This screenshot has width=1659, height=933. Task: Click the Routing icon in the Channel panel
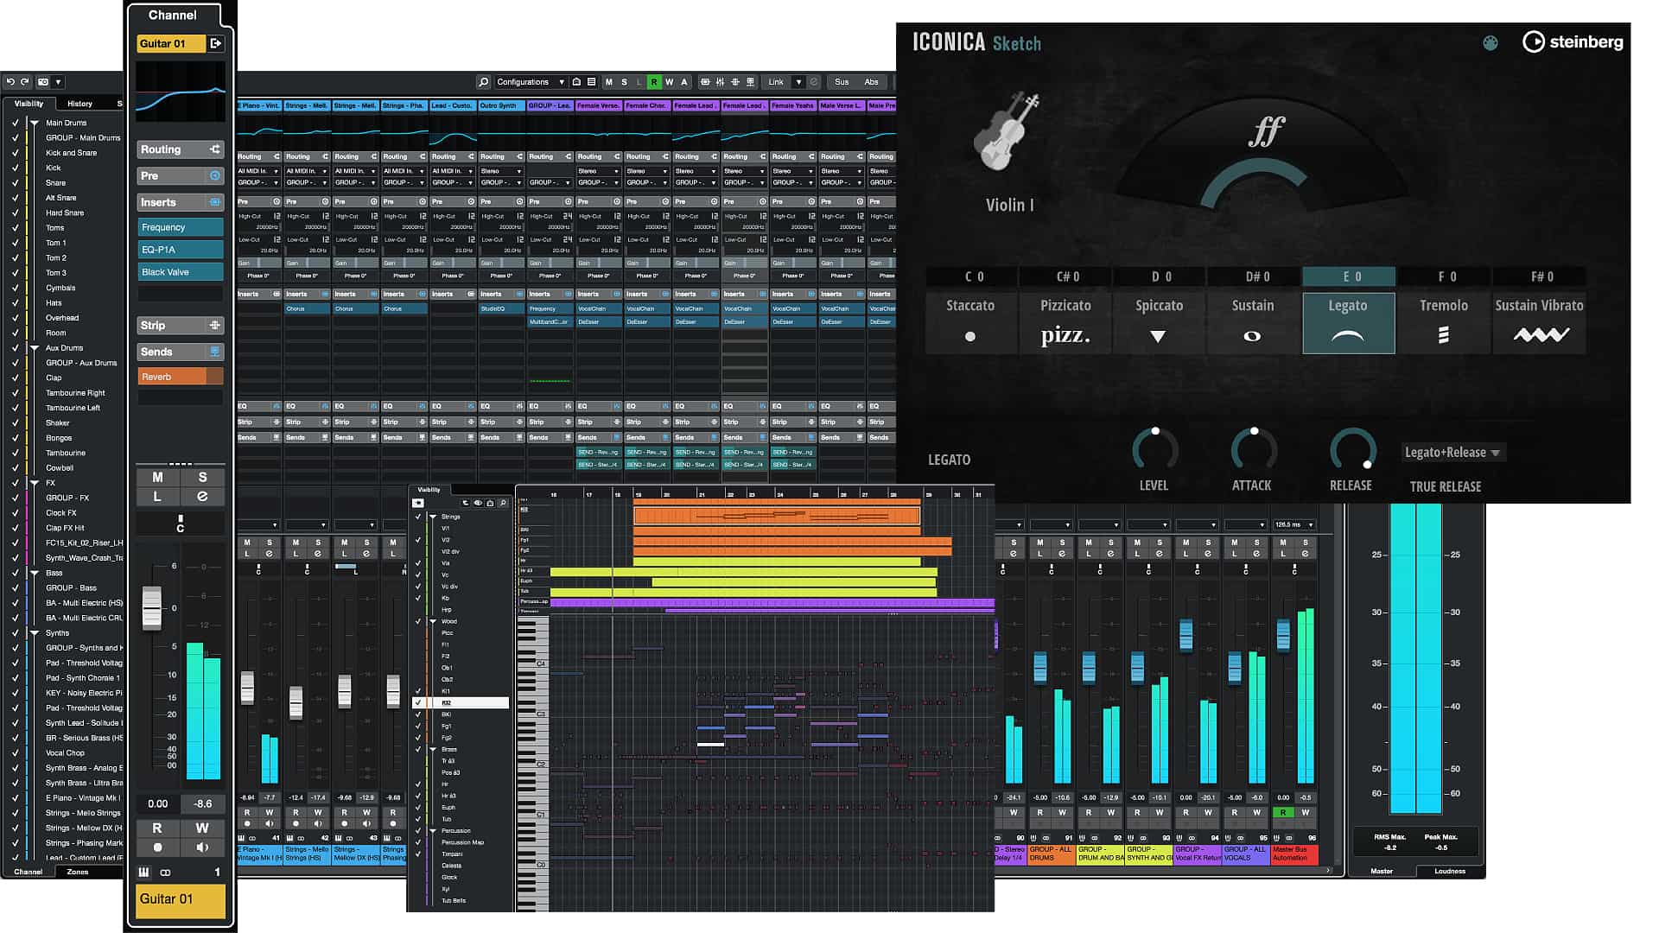(x=213, y=149)
